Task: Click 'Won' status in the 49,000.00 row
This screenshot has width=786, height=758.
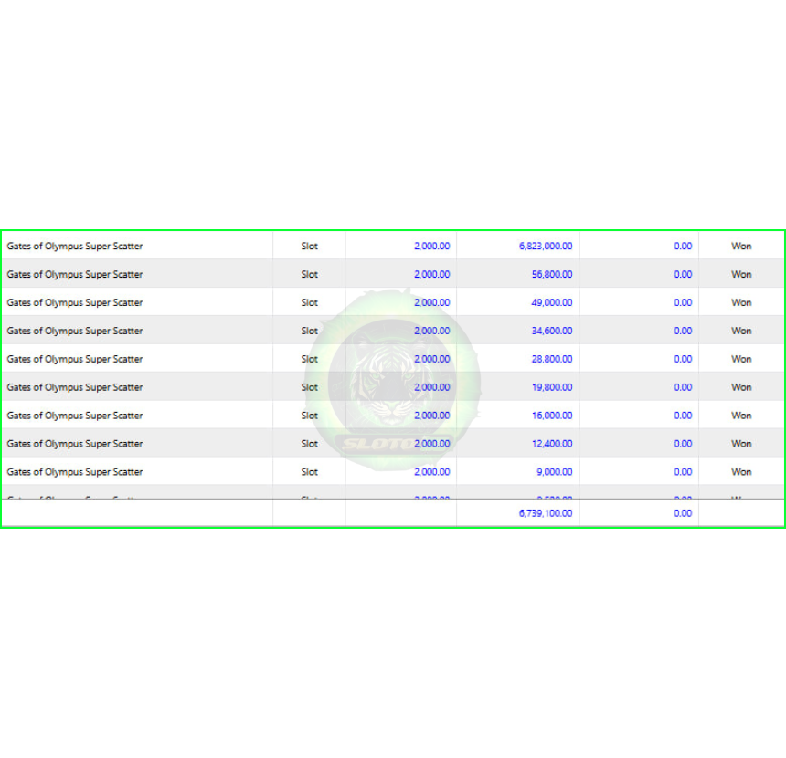Action: (x=741, y=302)
